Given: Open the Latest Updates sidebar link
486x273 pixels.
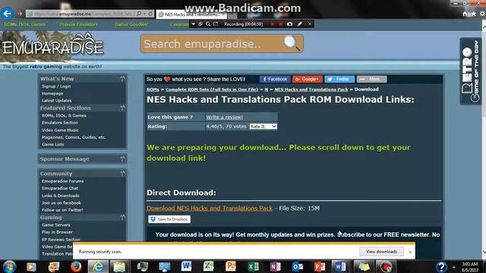Looking at the screenshot, I should click(57, 101).
